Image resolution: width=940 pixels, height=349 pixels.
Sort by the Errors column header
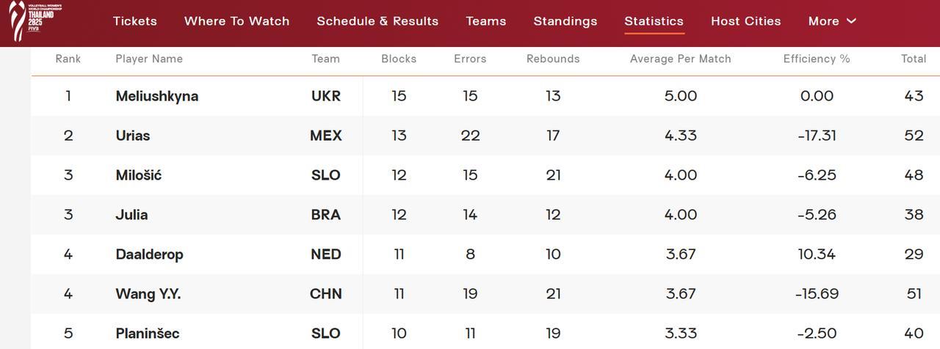(x=470, y=59)
